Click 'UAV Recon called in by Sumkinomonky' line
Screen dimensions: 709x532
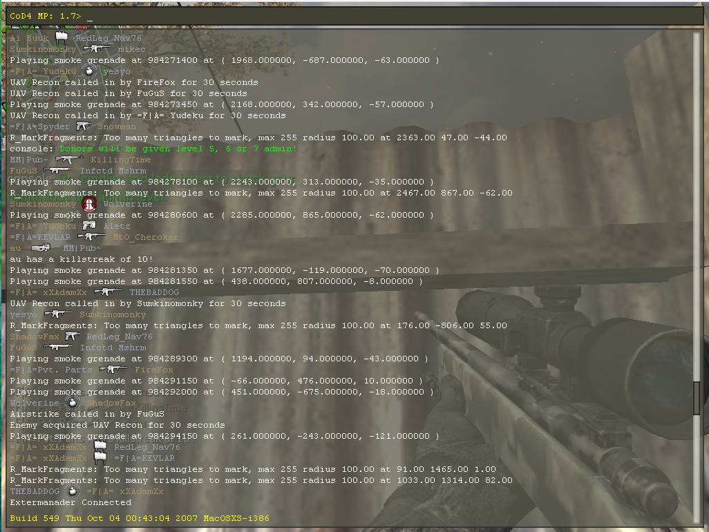[148, 303]
